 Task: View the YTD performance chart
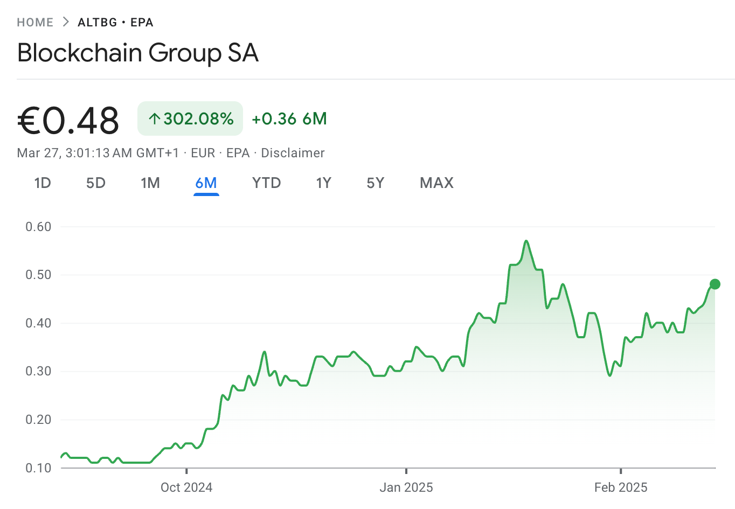click(266, 183)
